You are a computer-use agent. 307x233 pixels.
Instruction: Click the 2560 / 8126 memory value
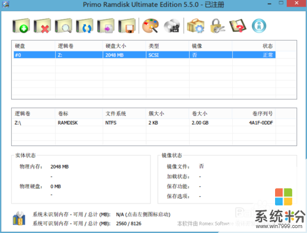[x=129, y=223]
